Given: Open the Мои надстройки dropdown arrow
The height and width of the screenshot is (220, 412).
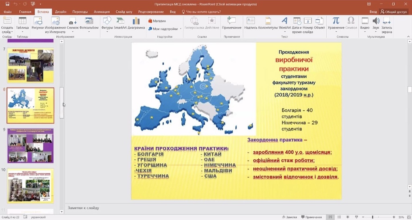Looking at the screenshot, I should point(181,29).
